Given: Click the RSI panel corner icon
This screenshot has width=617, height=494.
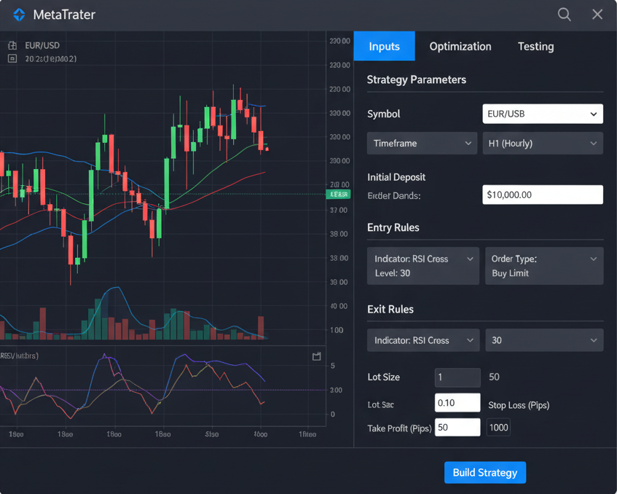Looking at the screenshot, I should tap(316, 356).
